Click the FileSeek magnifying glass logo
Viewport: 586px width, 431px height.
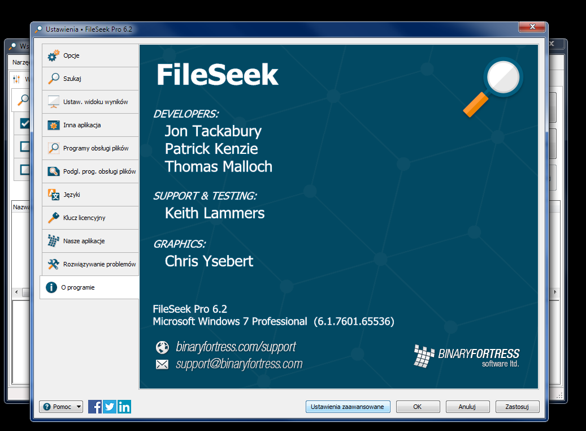493,87
